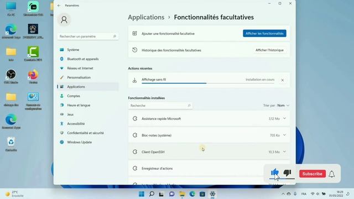Expand the Bloc-notes (système) entry
The width and height of the screenshot is (354, 199).
point(284,135)
